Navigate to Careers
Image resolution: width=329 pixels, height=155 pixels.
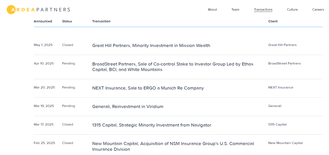318,10
